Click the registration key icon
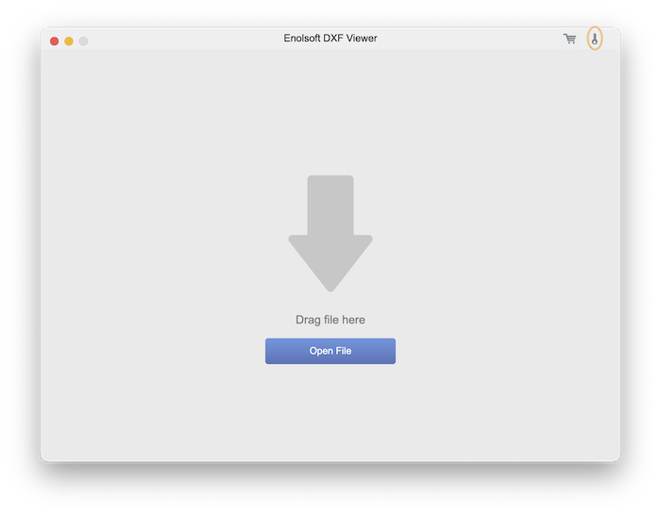 pos(594,39)
